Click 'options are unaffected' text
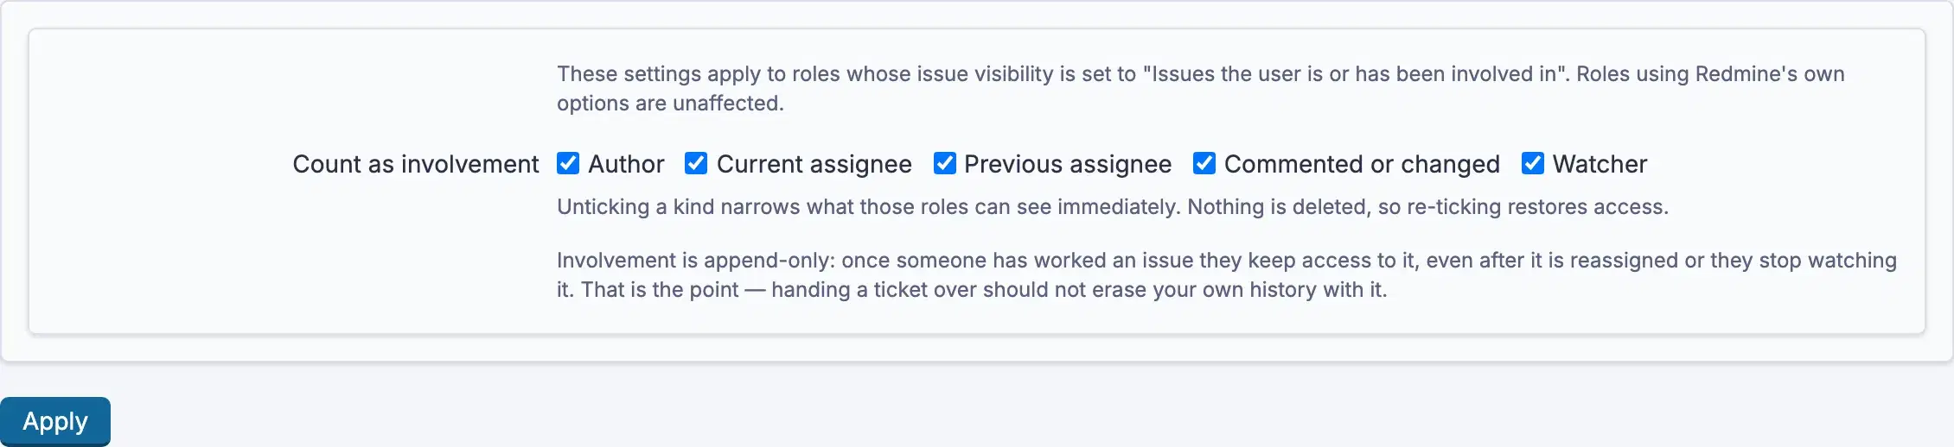This screenshot has height=447, width=1954. click(670, 104)
